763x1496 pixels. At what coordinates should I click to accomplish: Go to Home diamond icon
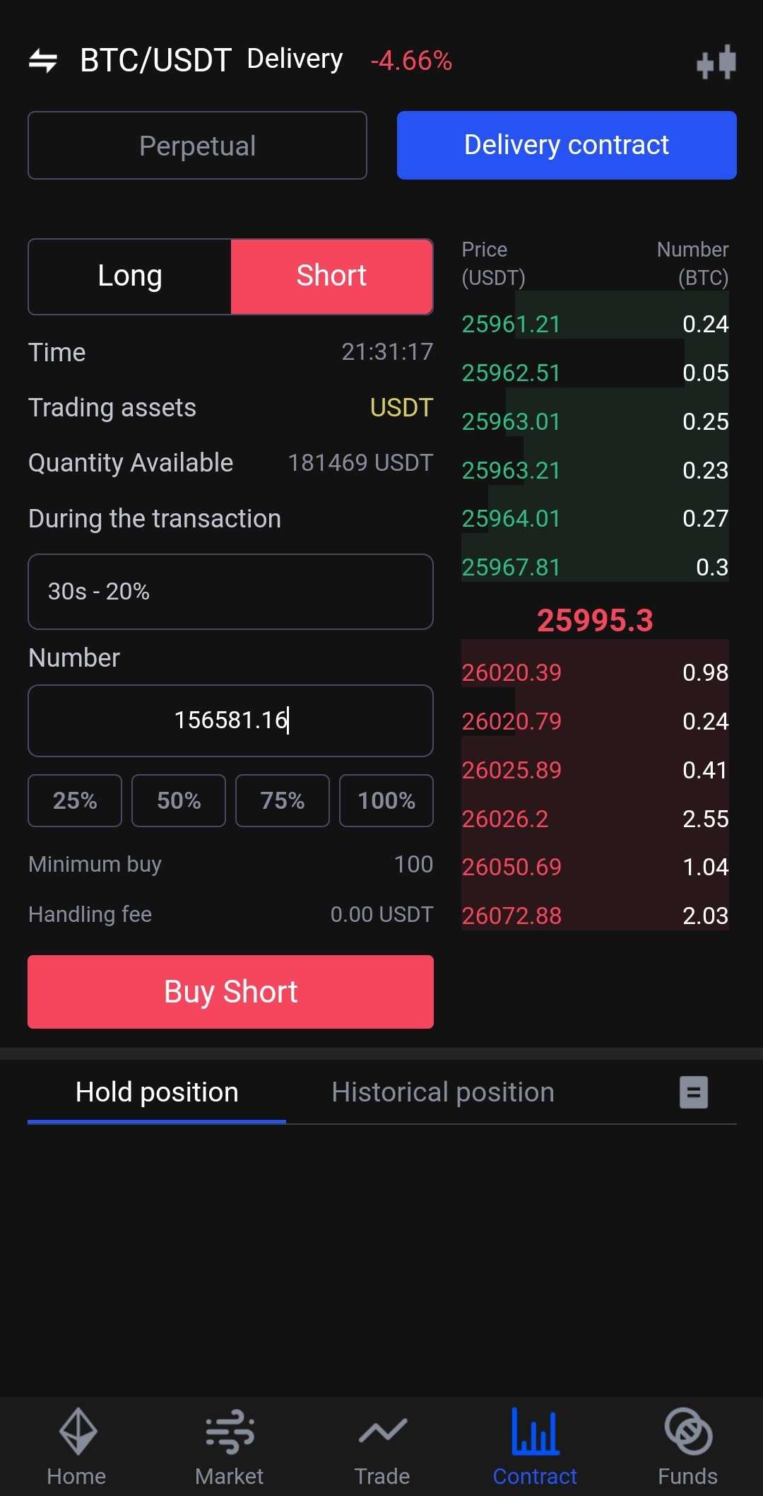(77, 1432)
